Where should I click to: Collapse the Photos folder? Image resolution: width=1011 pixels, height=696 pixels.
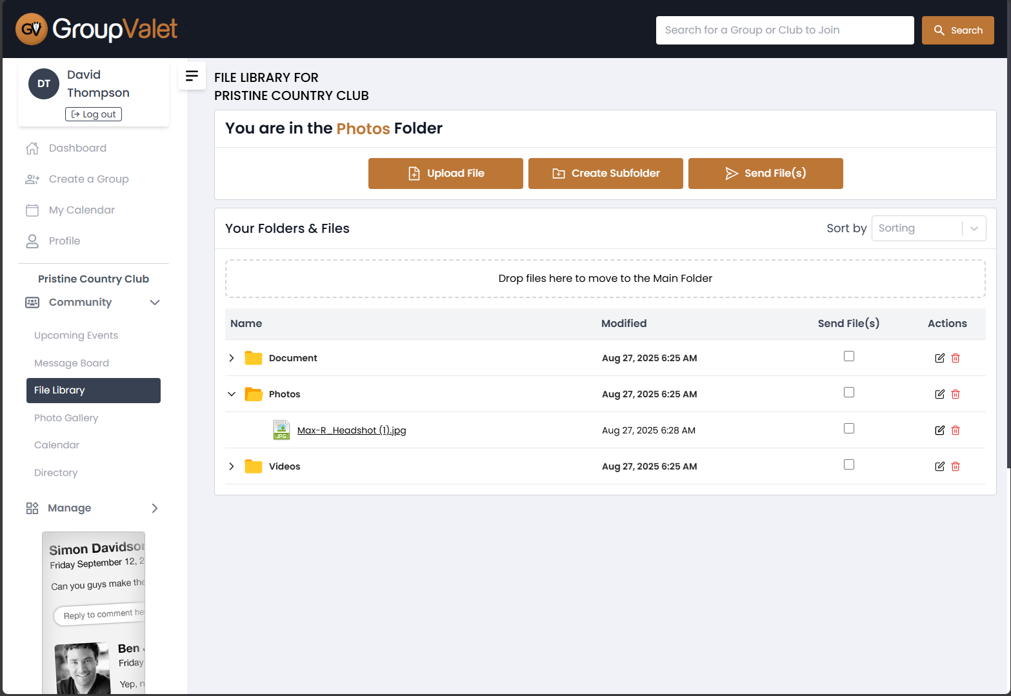point(232,393)
